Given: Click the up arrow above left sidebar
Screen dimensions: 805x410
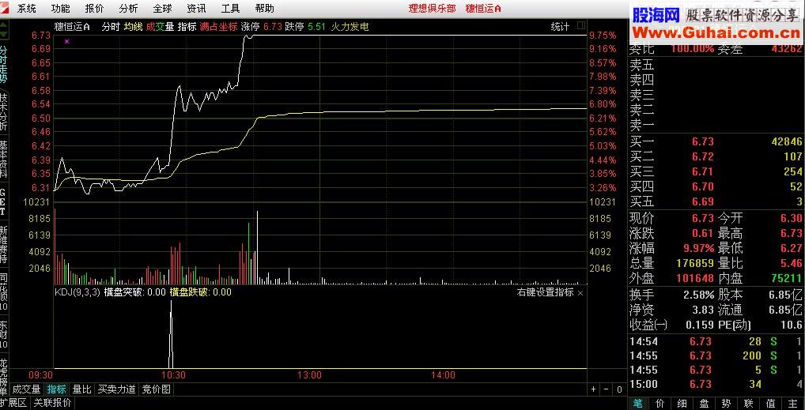Looking at the screenshot, I should [x=4, y=25].
